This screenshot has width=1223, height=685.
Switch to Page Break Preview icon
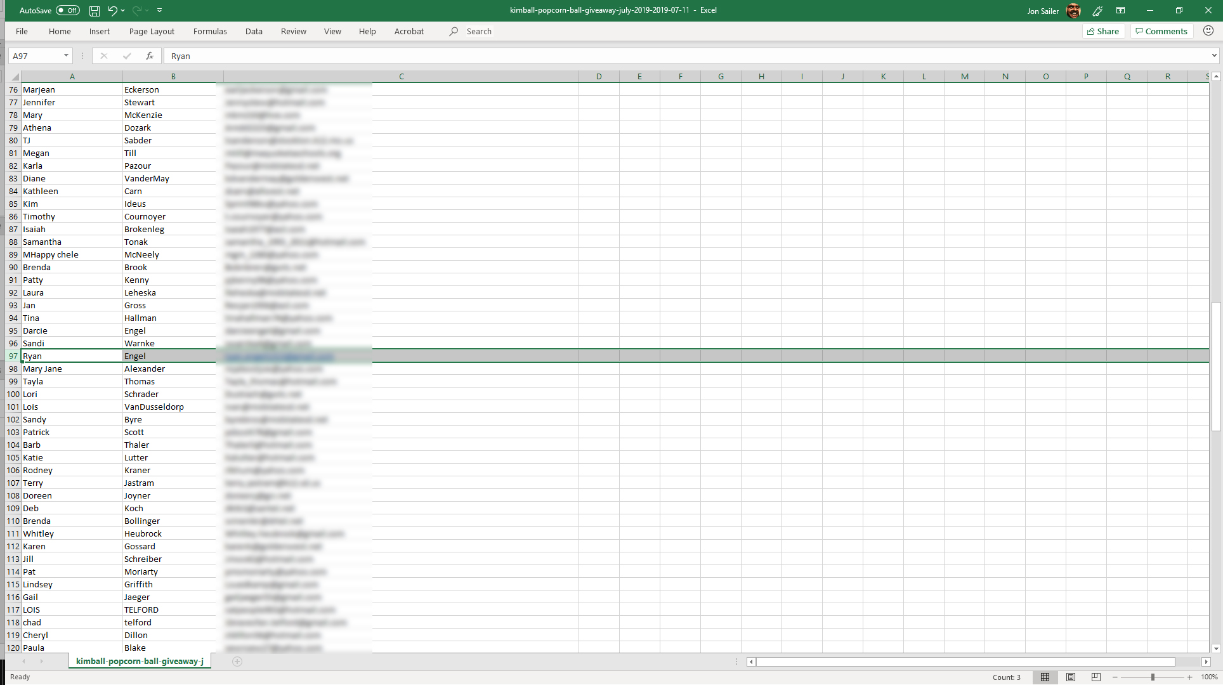click(1095, 677)
